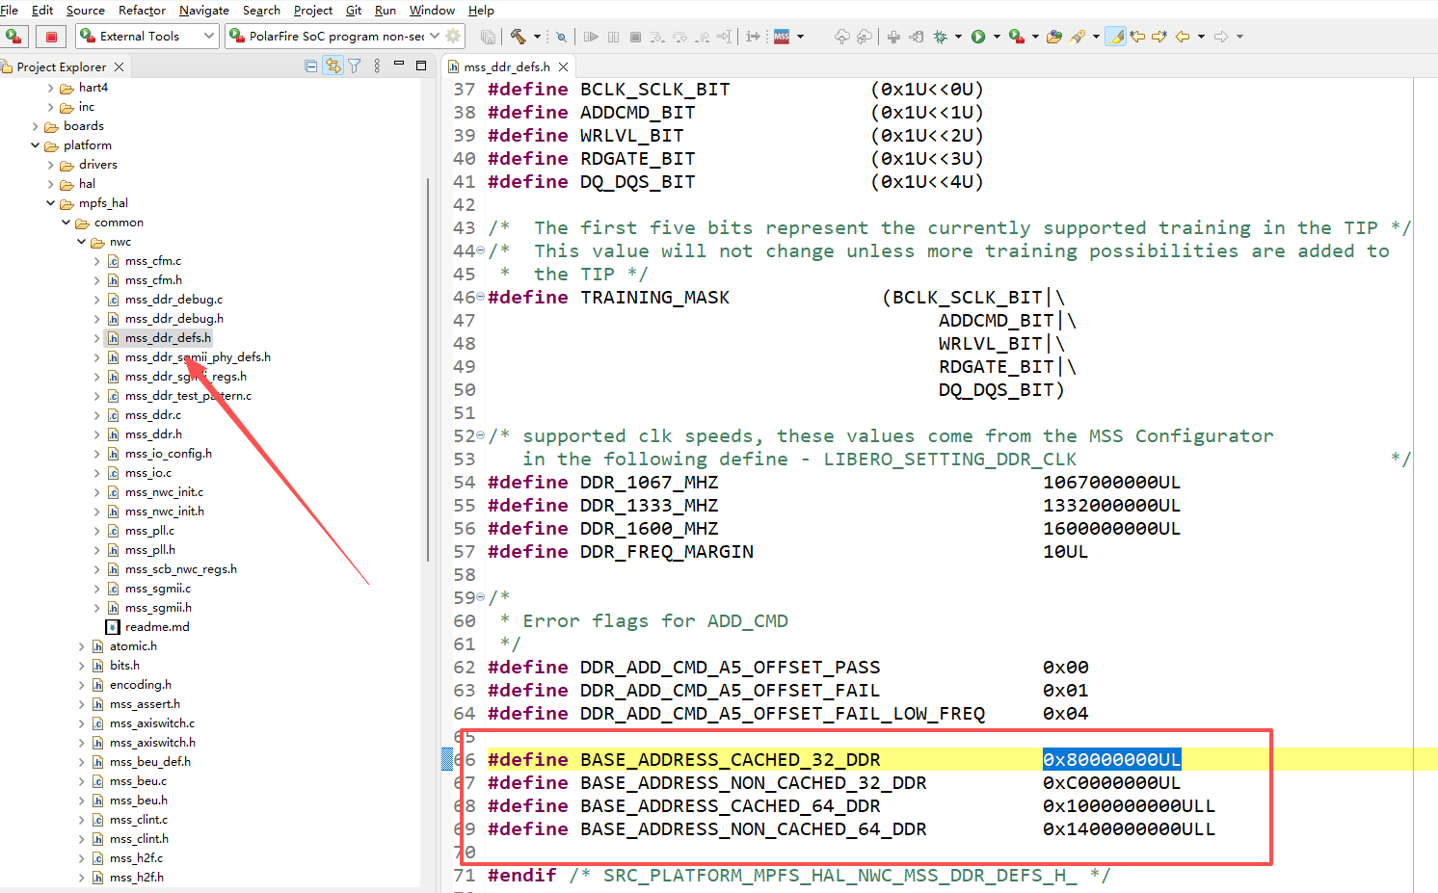Collapse the nwc folder

pos(82,242)
